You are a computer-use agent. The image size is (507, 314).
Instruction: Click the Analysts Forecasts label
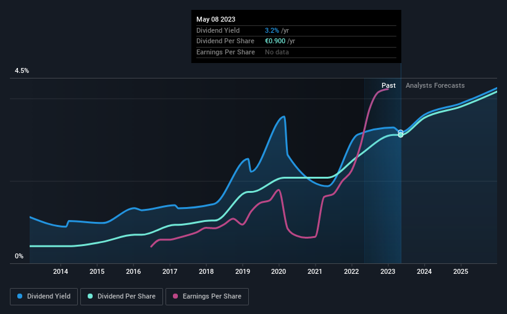pos(435,85)
